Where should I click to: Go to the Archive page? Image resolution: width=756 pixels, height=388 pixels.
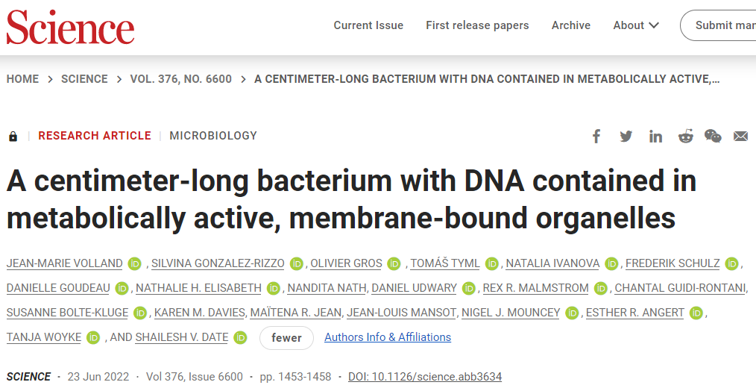click(x=571, y=25)
